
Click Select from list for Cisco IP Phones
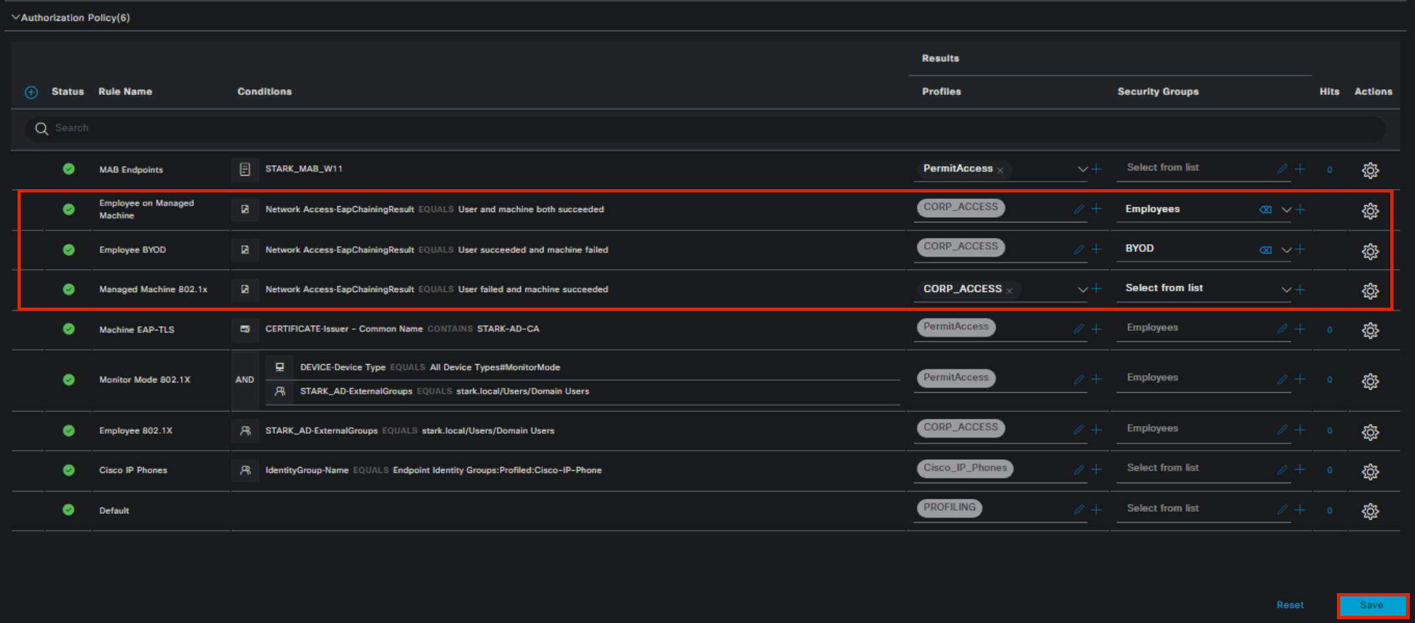pyautogui.click(x=1163, y=468)
